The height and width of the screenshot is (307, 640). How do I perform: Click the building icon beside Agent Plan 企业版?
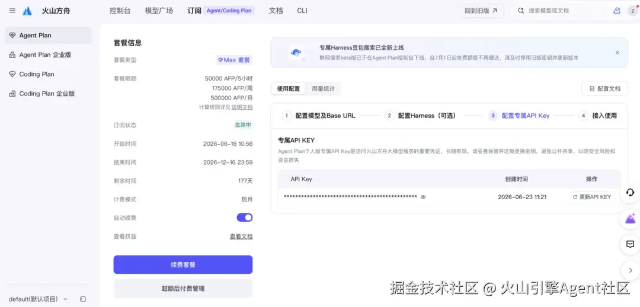pyautogui.click(x=12, y=55)
